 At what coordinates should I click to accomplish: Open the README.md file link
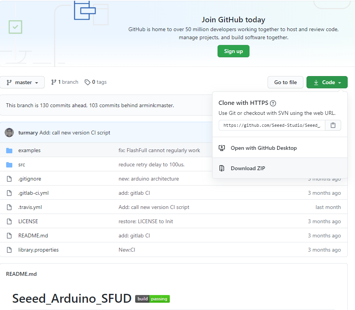(33, 235)
